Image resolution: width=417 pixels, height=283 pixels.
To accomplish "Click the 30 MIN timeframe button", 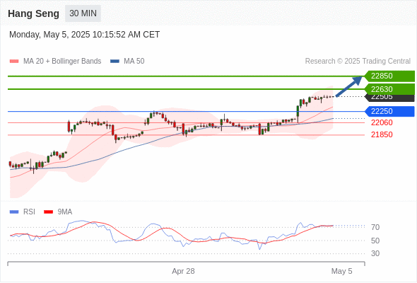I will tap(83, 13).
